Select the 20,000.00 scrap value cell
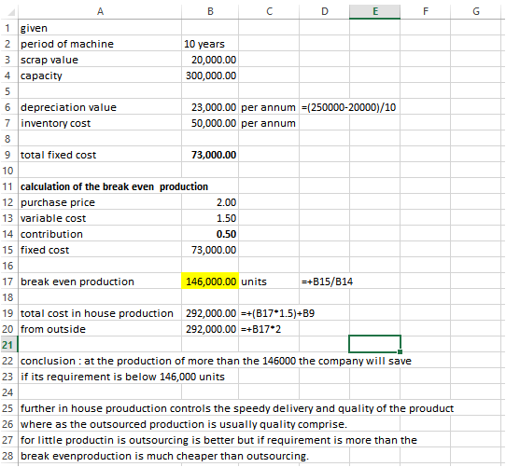Screen dimensions: 506x467 click(x=210, y=60)
